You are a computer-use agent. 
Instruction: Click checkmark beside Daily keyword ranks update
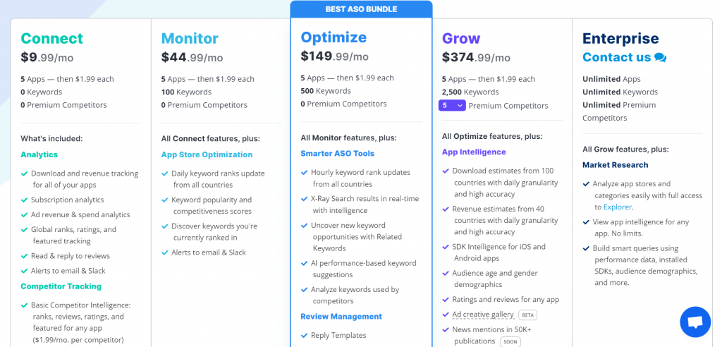click(x=165, y=173)
